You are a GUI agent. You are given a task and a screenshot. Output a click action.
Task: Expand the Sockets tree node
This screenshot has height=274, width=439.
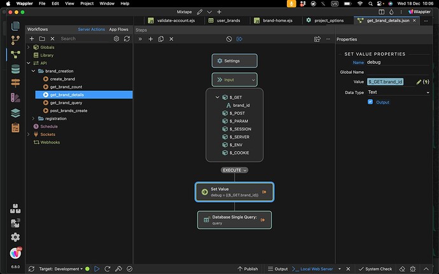pyautogui.click(x=28, y=134)
